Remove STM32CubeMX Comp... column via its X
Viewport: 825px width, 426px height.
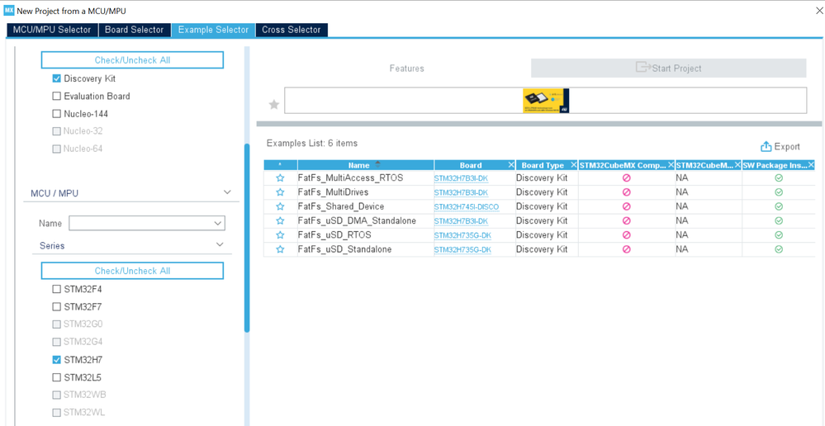tap(671, 165)
